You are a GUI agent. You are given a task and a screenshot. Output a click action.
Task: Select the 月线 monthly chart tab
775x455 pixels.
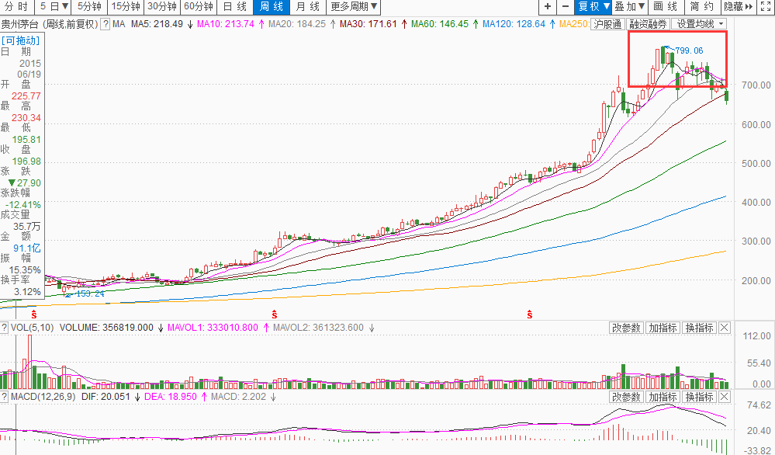(307, 7)
